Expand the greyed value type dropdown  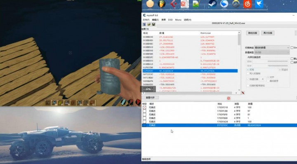click(272, 52)
